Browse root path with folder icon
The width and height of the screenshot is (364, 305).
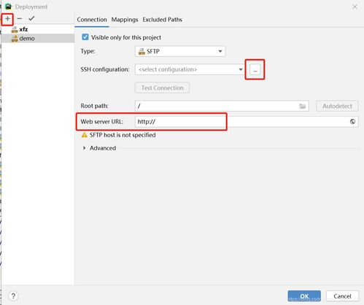pyautogui.click(x=302, y=106)
